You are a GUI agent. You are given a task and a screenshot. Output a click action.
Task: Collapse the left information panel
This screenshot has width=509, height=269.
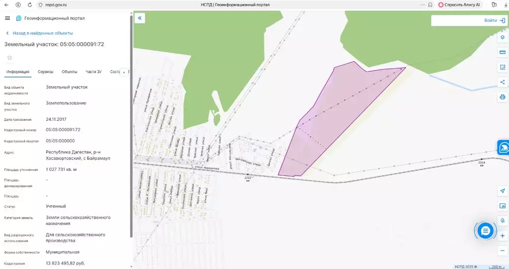click(x=140, y=18)
